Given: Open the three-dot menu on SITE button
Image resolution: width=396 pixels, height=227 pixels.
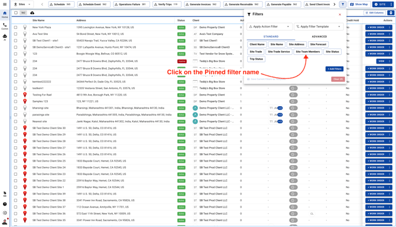Looking at the screenshot, I should (391, 4).
